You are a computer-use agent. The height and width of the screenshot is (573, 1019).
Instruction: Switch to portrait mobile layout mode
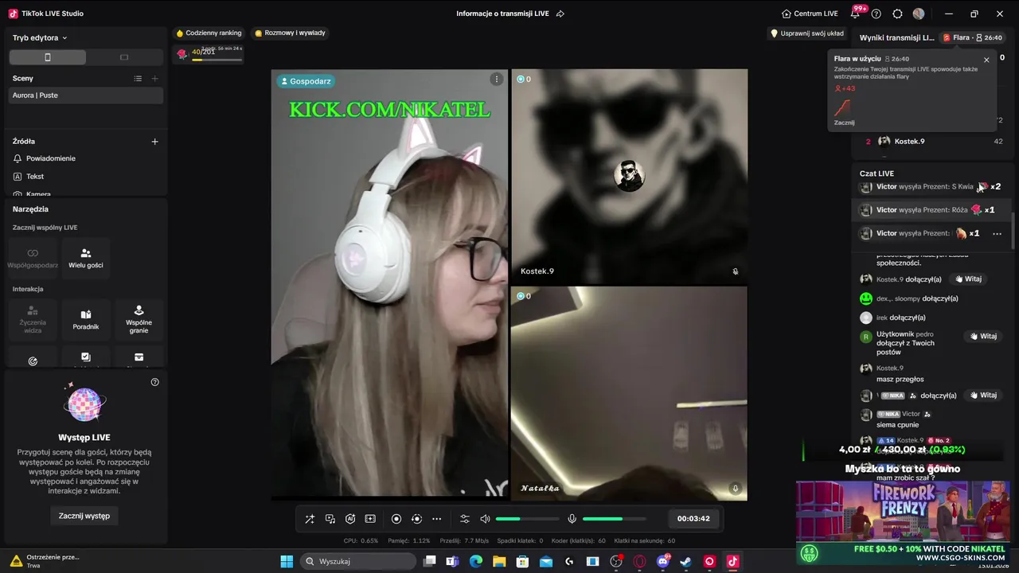pos(48,57)
